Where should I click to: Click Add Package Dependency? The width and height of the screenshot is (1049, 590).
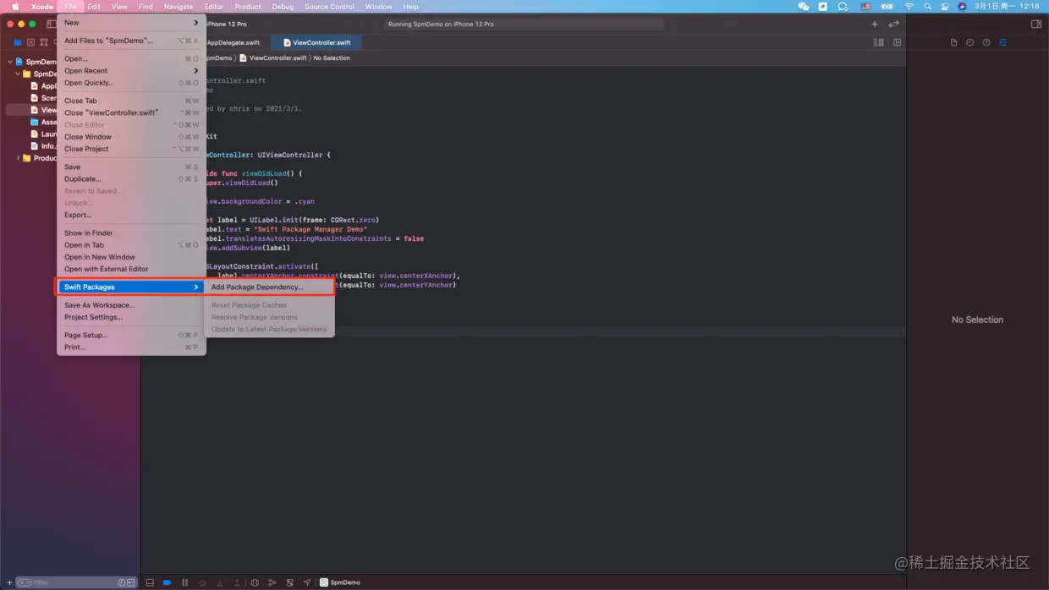270,287
